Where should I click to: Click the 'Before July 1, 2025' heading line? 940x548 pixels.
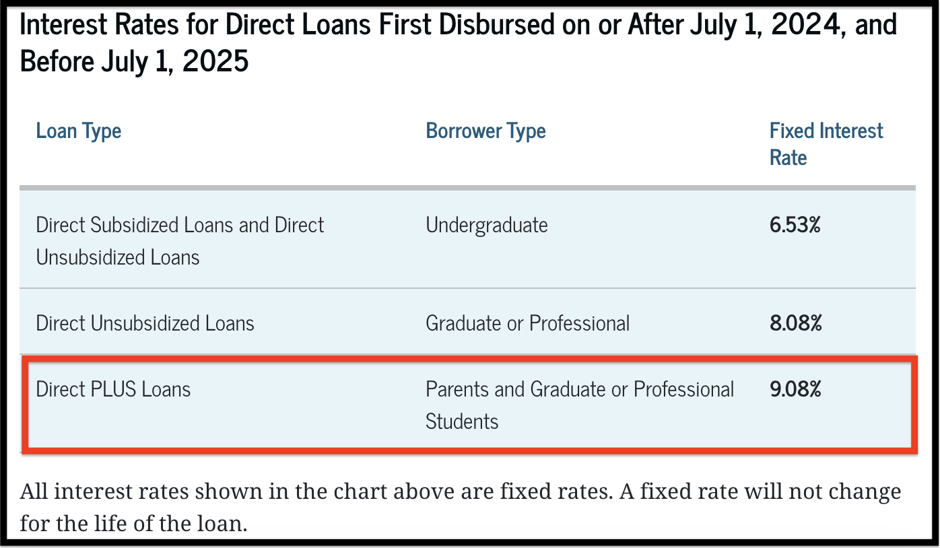(135, 61)
